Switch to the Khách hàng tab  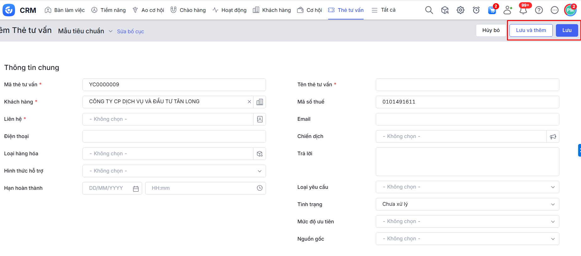pyautogui.click(x=272, y=10)
